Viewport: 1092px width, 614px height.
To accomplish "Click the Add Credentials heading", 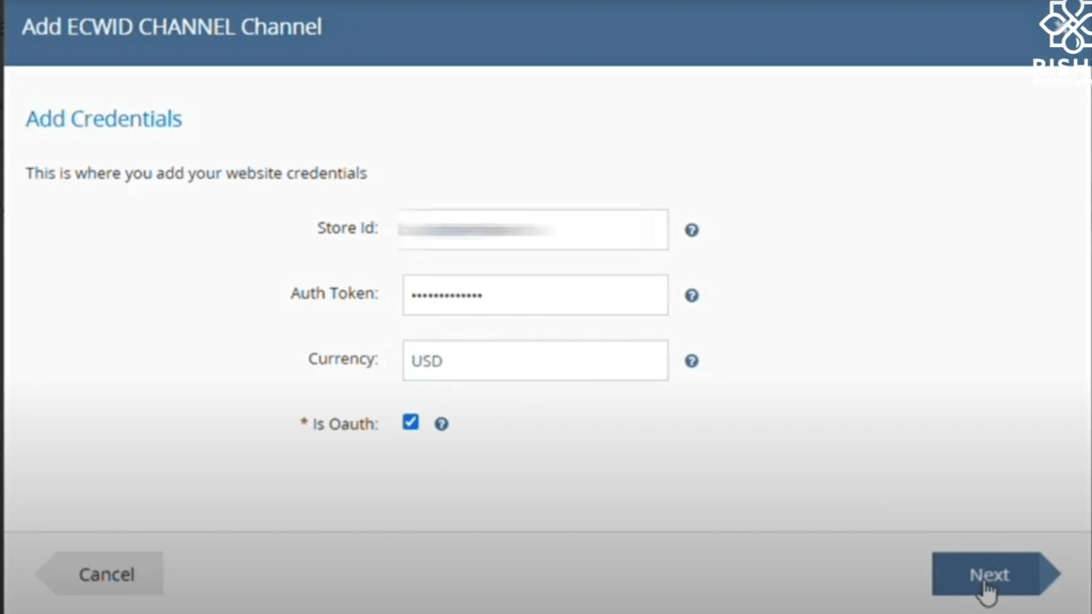I will (104, 118).
